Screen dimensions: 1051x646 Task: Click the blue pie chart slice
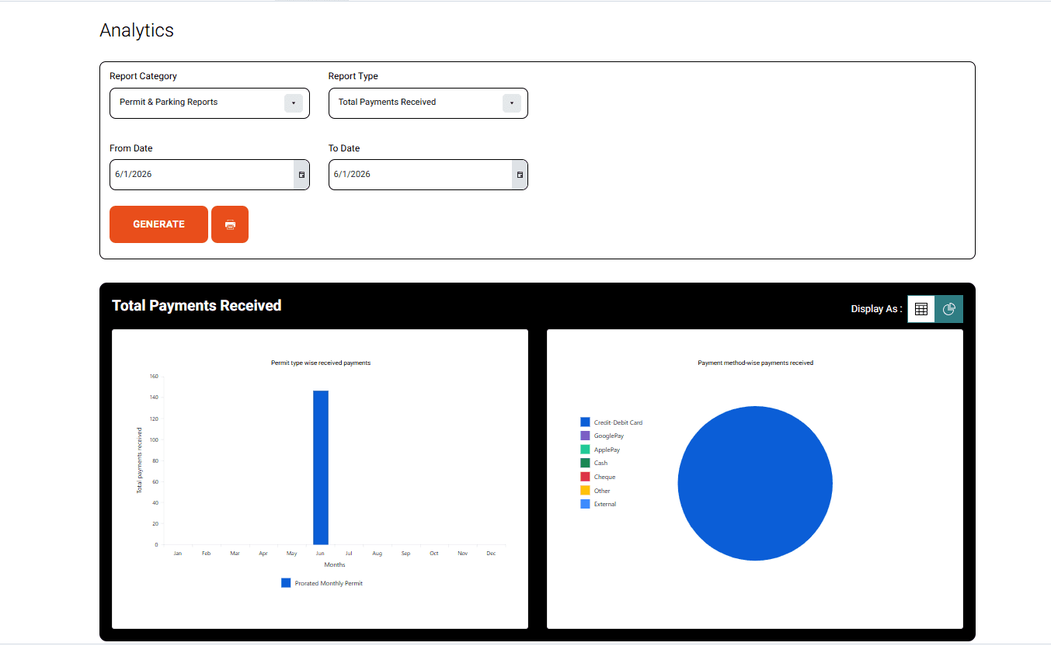coord(755,483)
